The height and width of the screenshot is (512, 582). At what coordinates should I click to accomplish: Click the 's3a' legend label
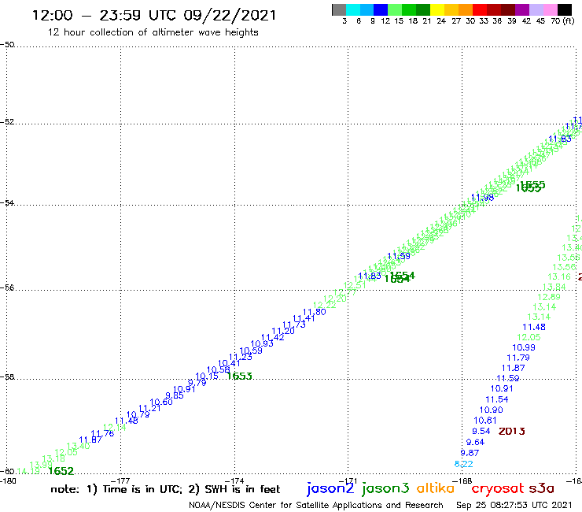[542, 488]
